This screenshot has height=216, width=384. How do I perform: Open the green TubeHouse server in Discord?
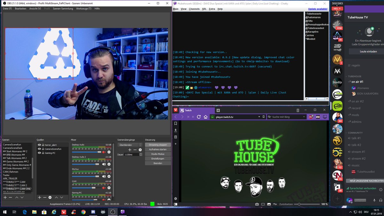tap(337, 106)
